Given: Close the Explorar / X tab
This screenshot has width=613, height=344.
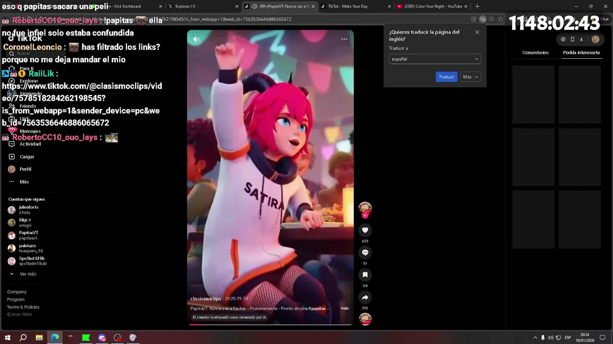Looking at the screenshot, I should [237, 6].
